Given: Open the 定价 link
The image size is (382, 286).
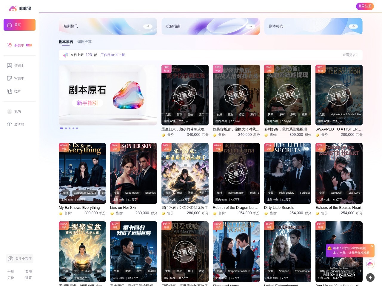Looking at the screenshot, I should tap(11, 278).
